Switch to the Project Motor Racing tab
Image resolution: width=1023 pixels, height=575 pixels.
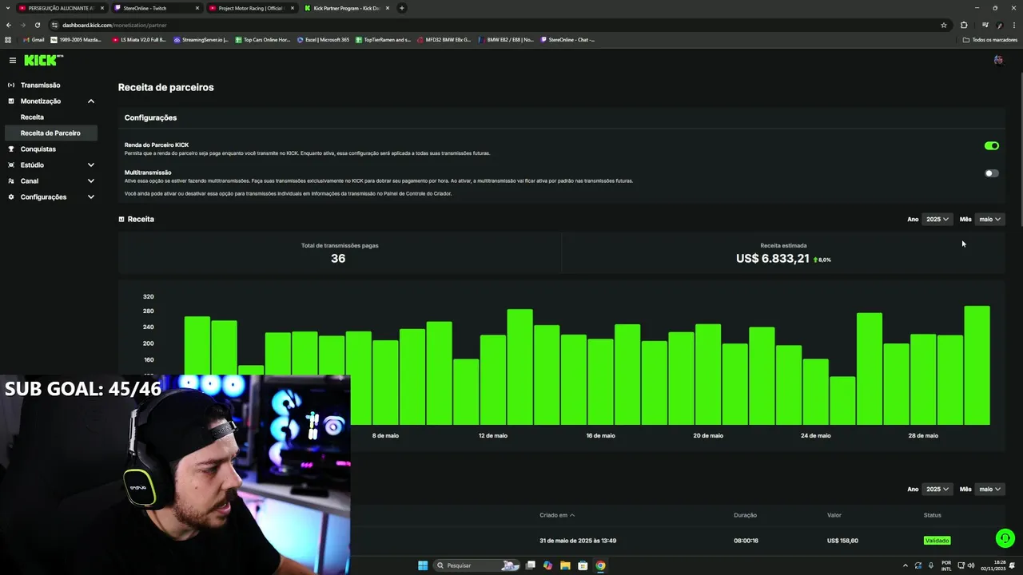click(x=250, y=8)
